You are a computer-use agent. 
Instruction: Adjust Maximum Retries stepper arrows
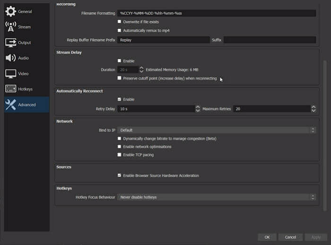pyautogui.click(x=314, y=109)
